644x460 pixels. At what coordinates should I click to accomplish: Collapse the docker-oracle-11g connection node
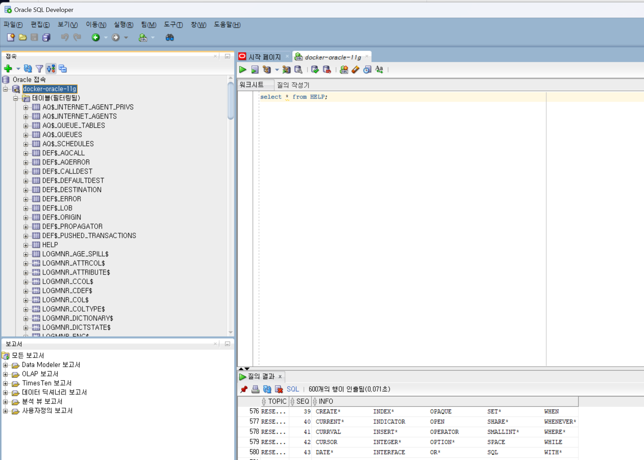(5, 89)
